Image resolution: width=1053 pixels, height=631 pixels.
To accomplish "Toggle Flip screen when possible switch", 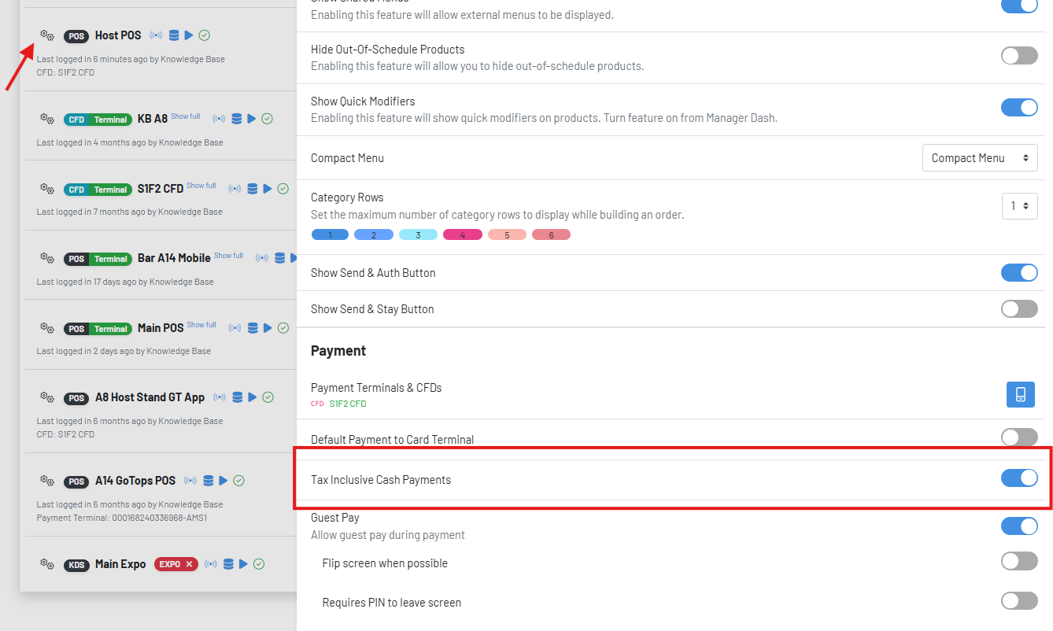I will point(1019,561).
